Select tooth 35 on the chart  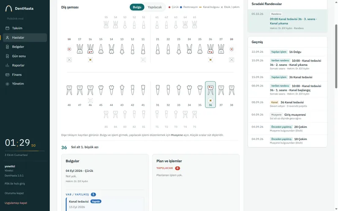coord(200,90)
